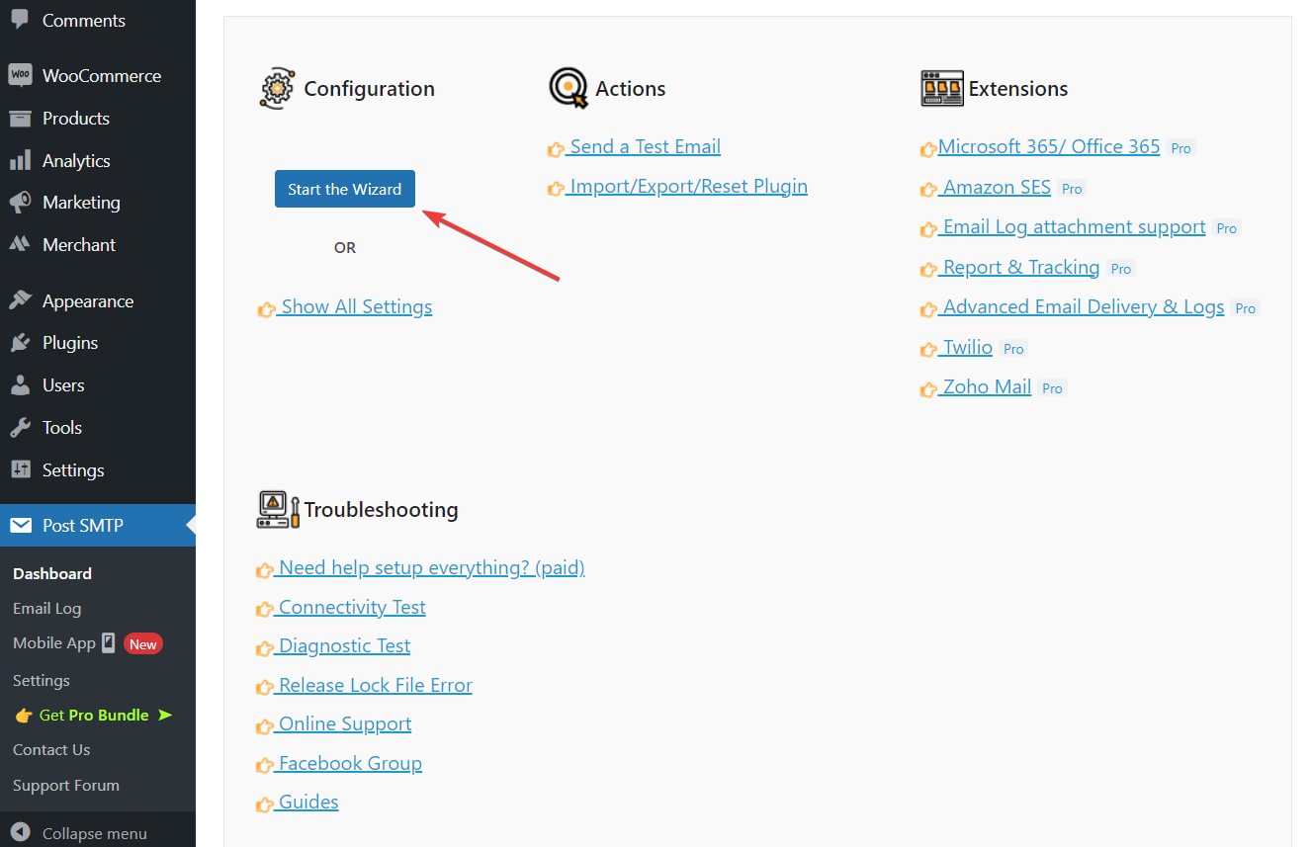
Task: Open Import/Export/Reset Plugin link
Action: tap(688, 186)
